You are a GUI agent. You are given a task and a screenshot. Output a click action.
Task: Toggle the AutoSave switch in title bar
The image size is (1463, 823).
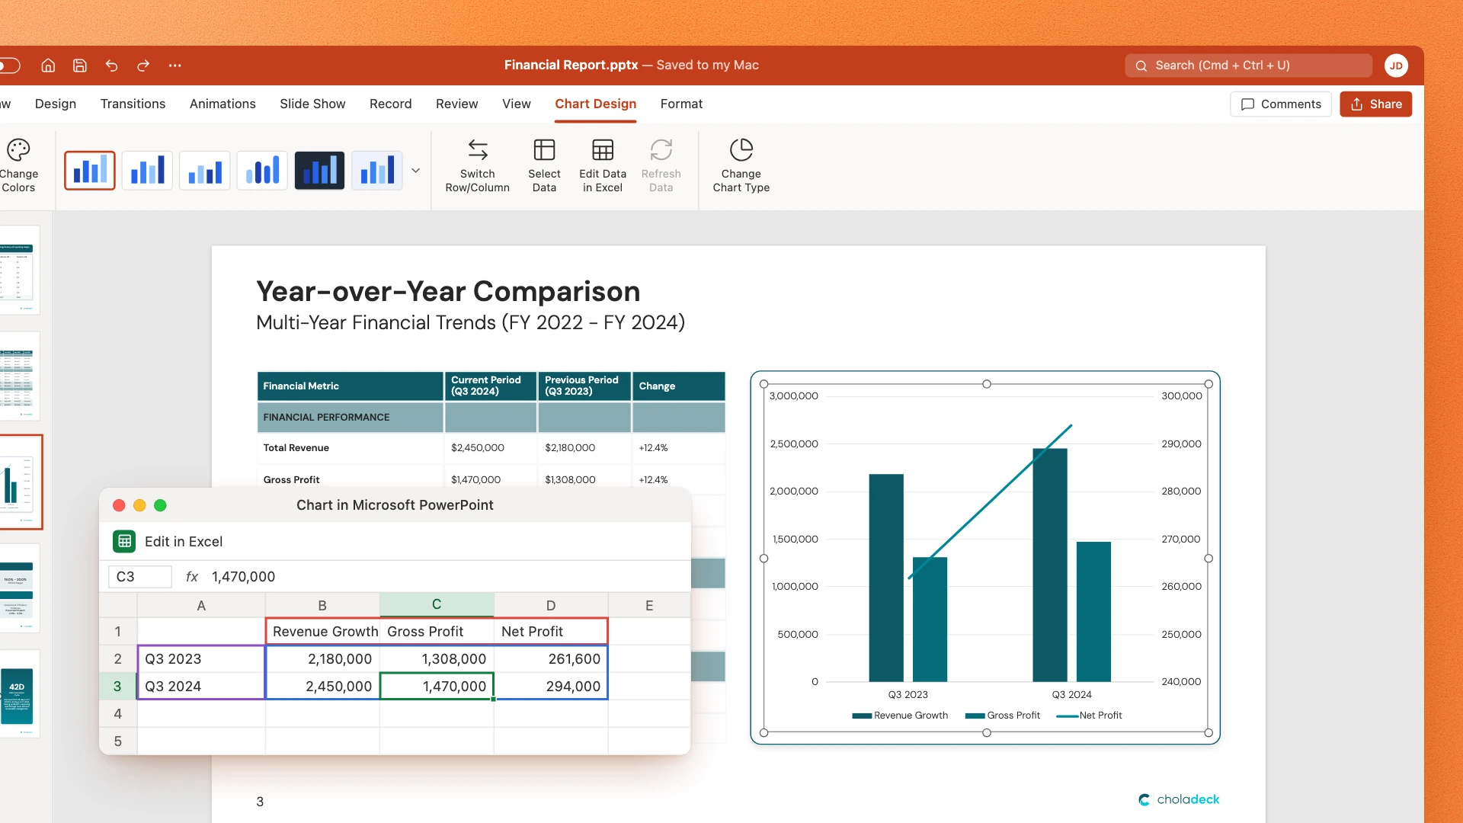(9, 66)
